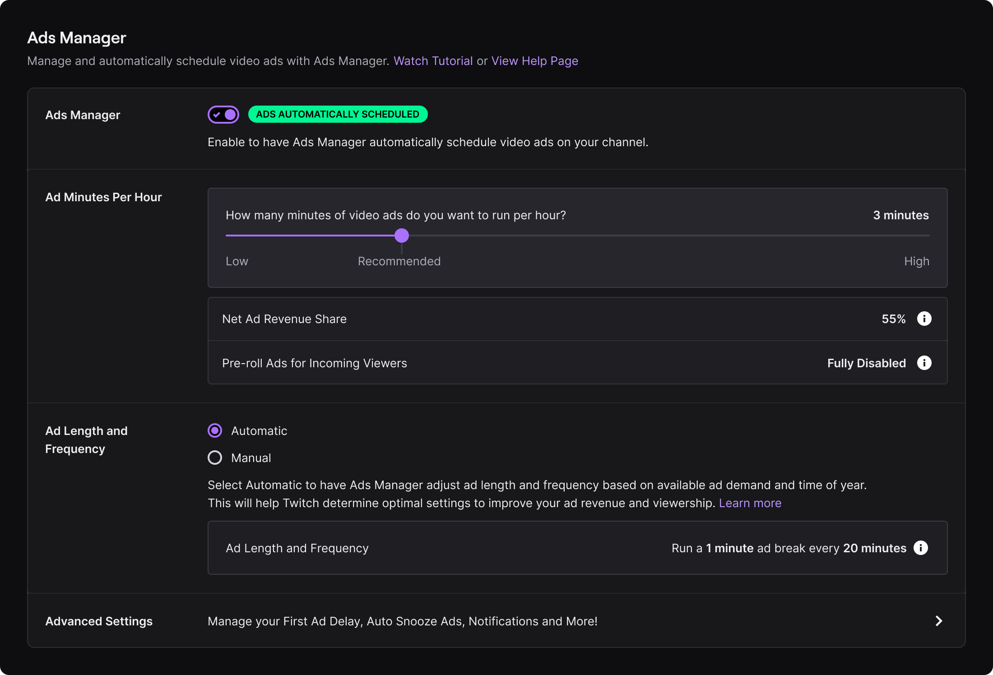Image resolution: width=993 pixels, height=675 pixels.
Task: Click the Learn more link
Action: [750, 503]
